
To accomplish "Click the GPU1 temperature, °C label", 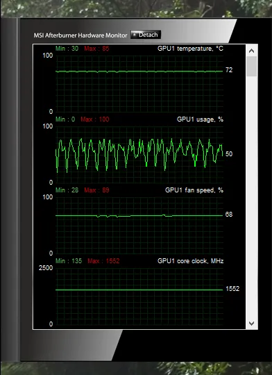I will pyautogui.click(x=190, y=49).
